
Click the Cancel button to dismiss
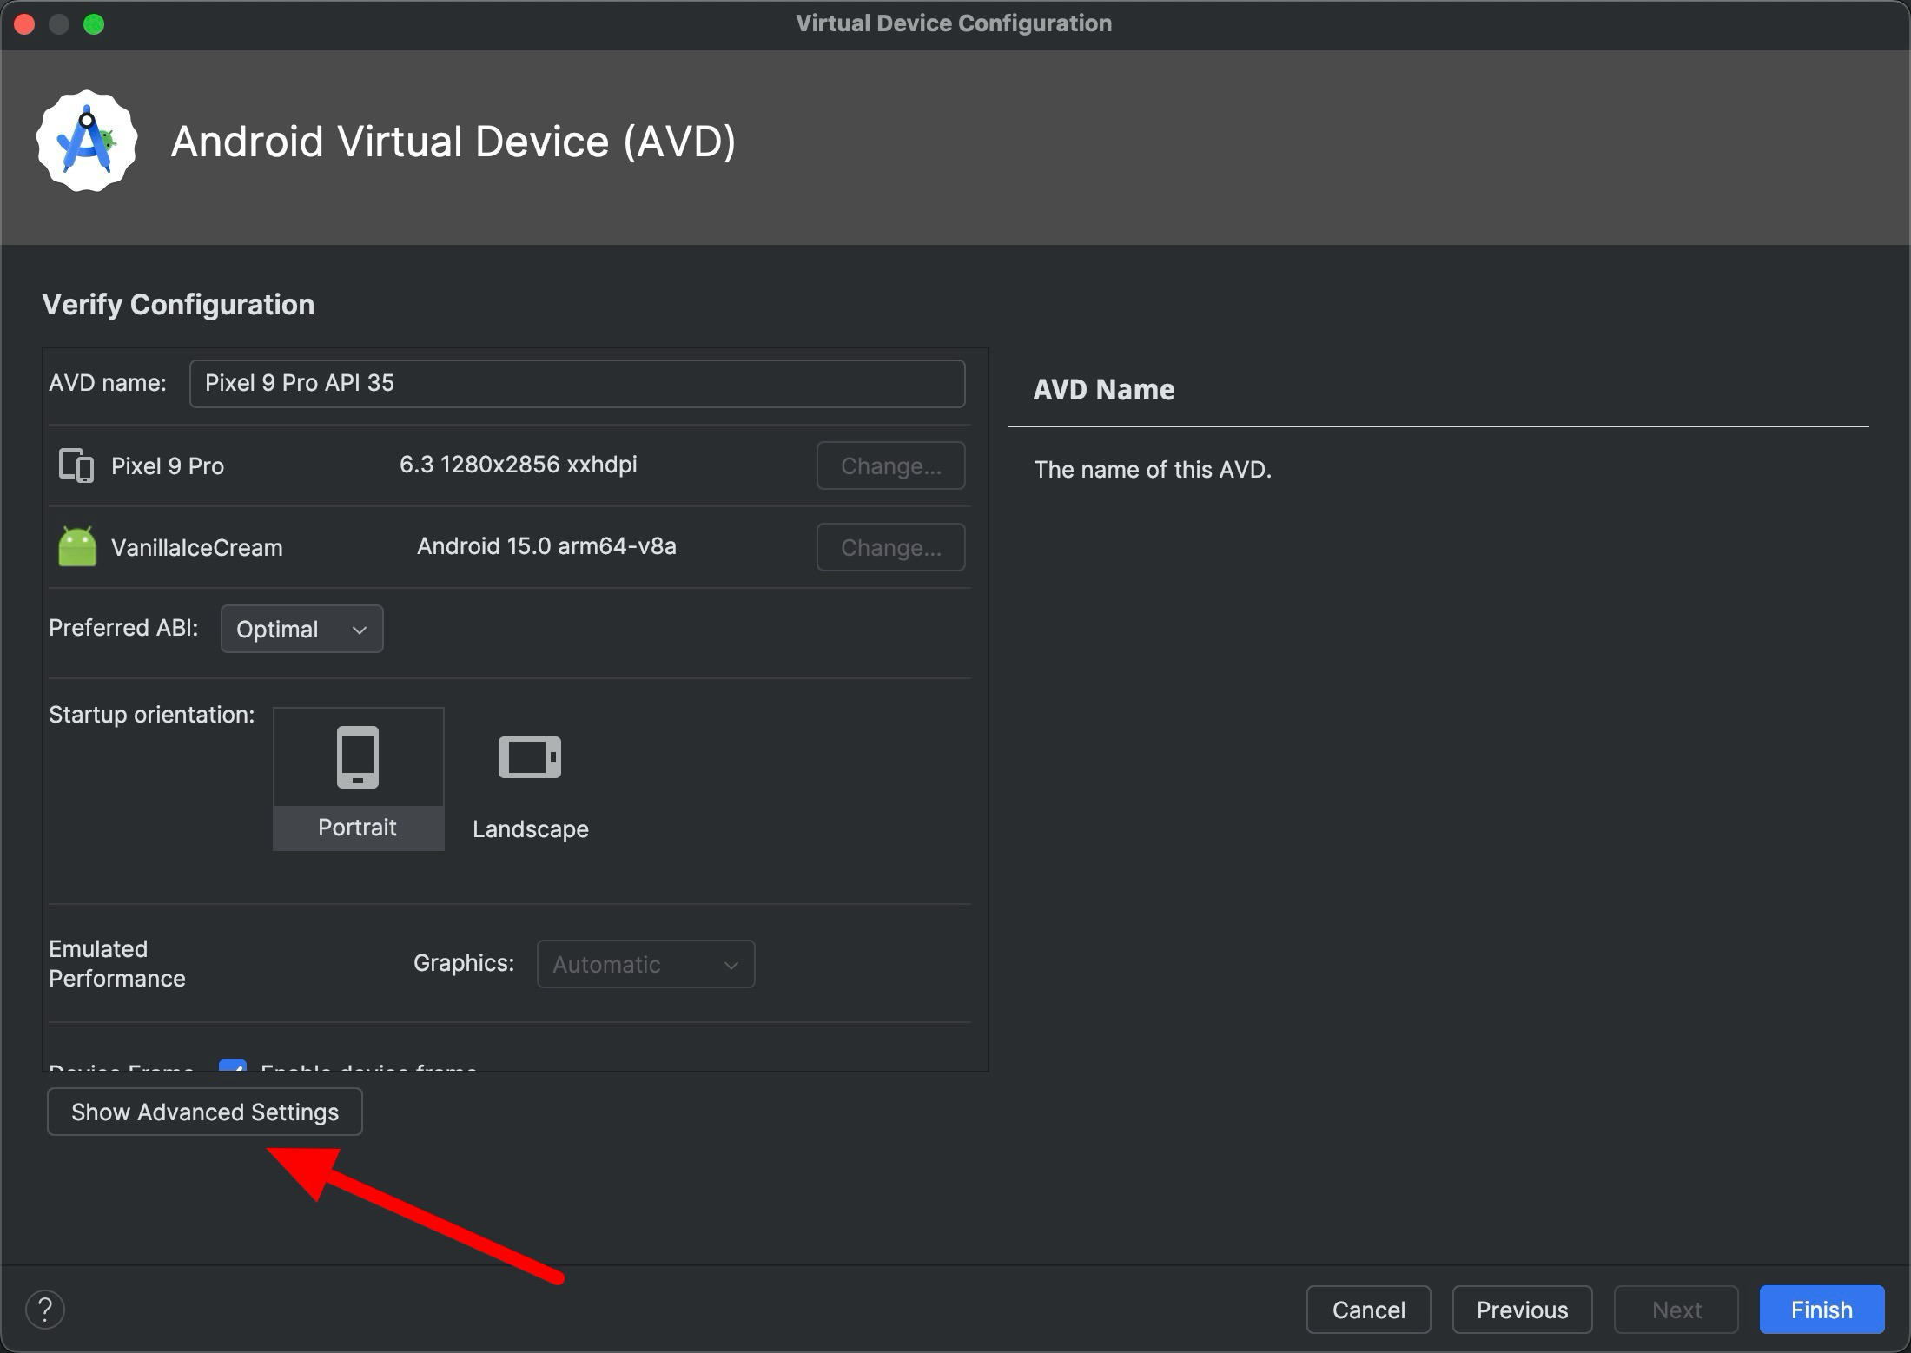(1369, 1306)
